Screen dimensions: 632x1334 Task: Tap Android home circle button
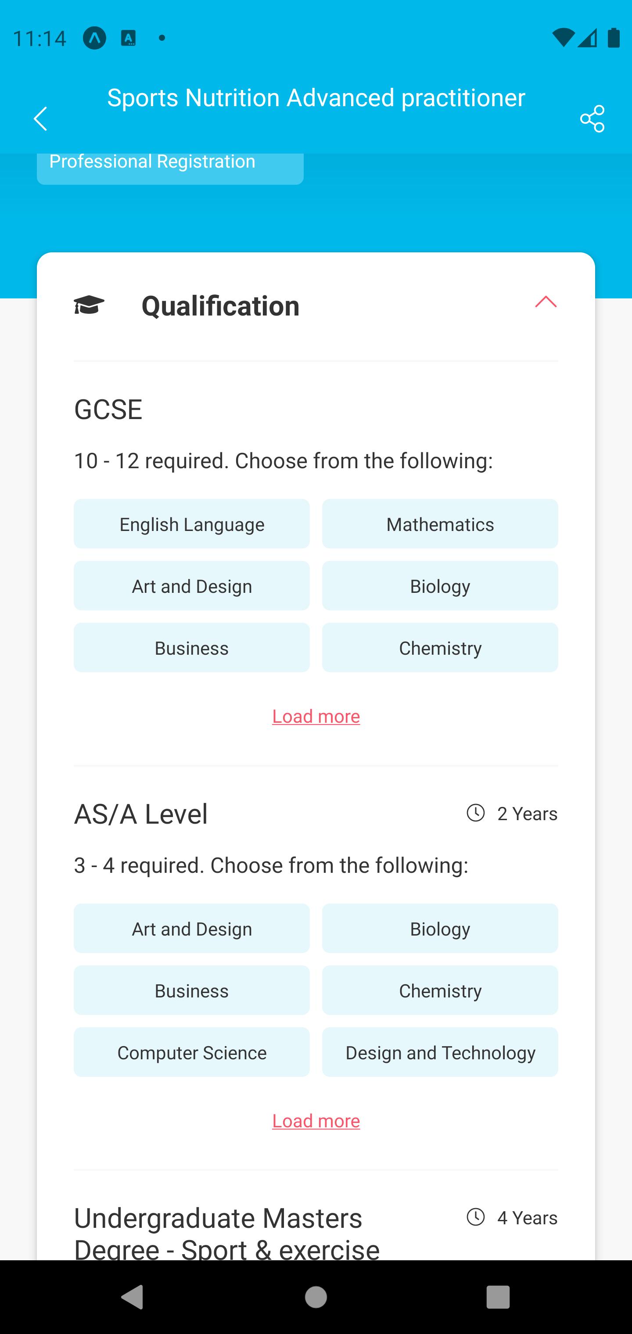coord(316,1297)
